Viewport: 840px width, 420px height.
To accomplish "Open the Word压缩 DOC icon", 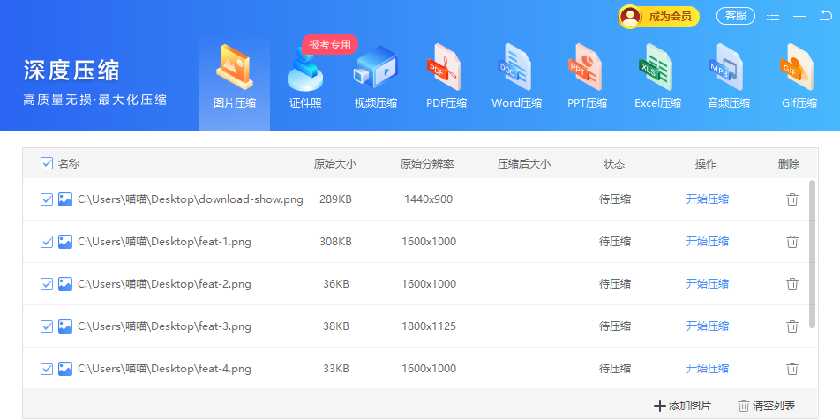I will tap(514, 68).
